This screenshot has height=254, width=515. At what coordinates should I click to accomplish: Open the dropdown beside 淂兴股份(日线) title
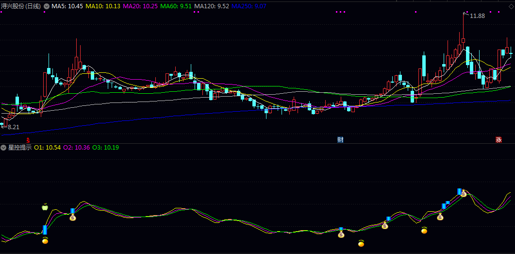(x=46, y=6)
